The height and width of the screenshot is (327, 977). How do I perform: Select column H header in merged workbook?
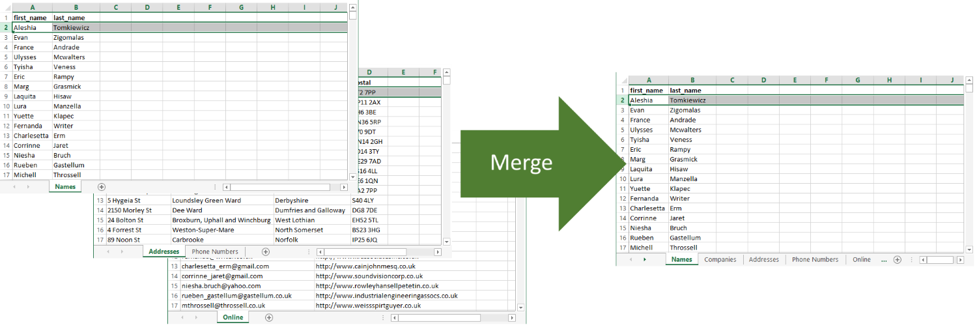[x=889, y=80]
